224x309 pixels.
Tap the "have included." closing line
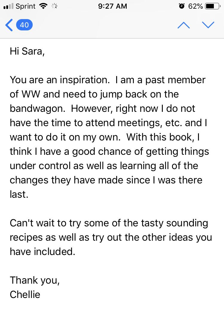[x=42, y=252]
